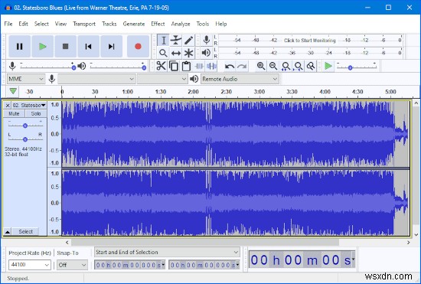This screenshot has height=284, width=421.
Task: Open the Start and End of Selection dropdown
Action: pyautogui.click(x=167, y=252)
